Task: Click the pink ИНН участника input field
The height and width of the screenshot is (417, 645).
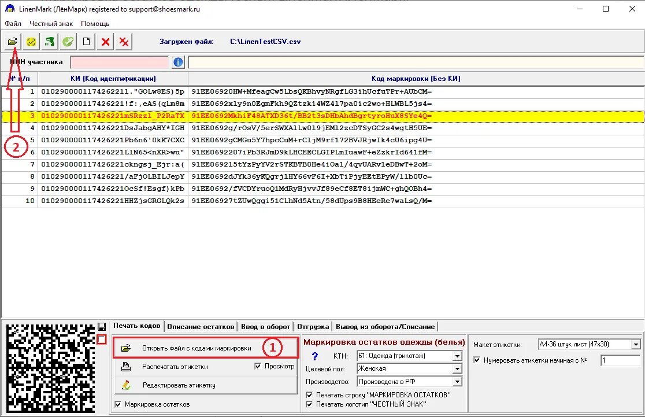Action: point(120,62)
